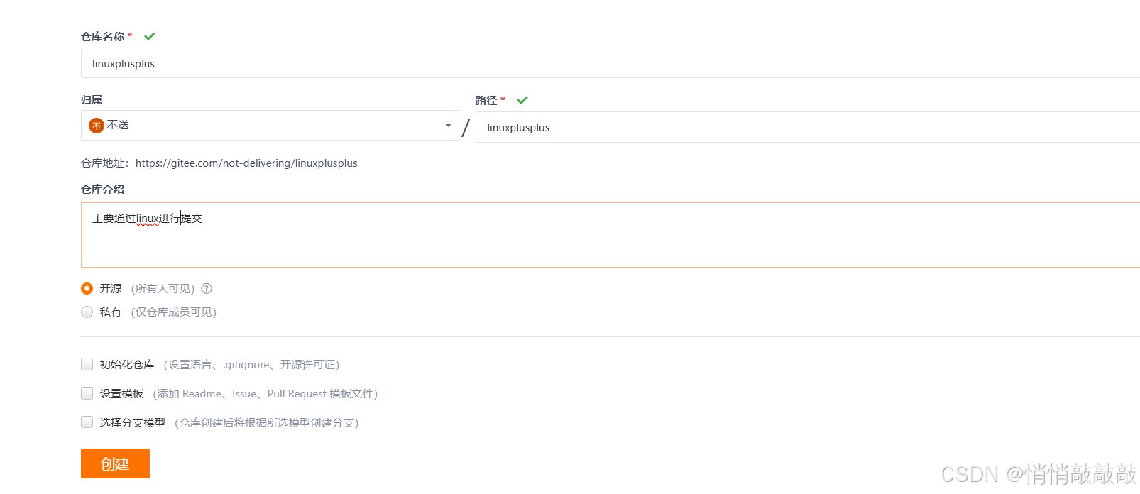Click the 仓库名称 input field
Viewport: 1140px width, 494px height.
tap(610, 63)
